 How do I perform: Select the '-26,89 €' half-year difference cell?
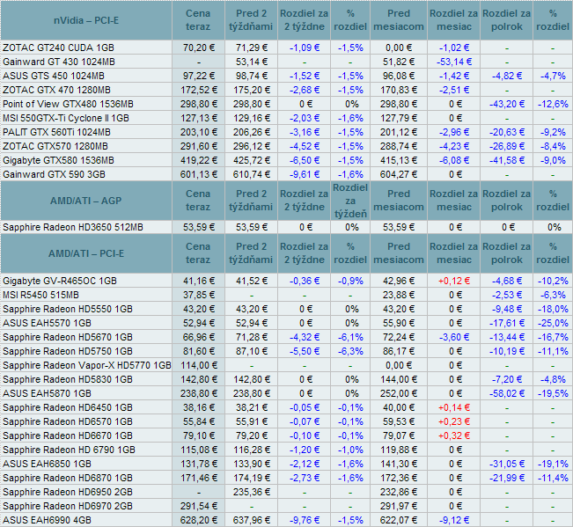pos(507,146)
